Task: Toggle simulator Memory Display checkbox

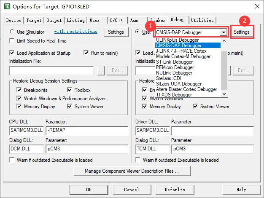Action: (x=19, y=106)
